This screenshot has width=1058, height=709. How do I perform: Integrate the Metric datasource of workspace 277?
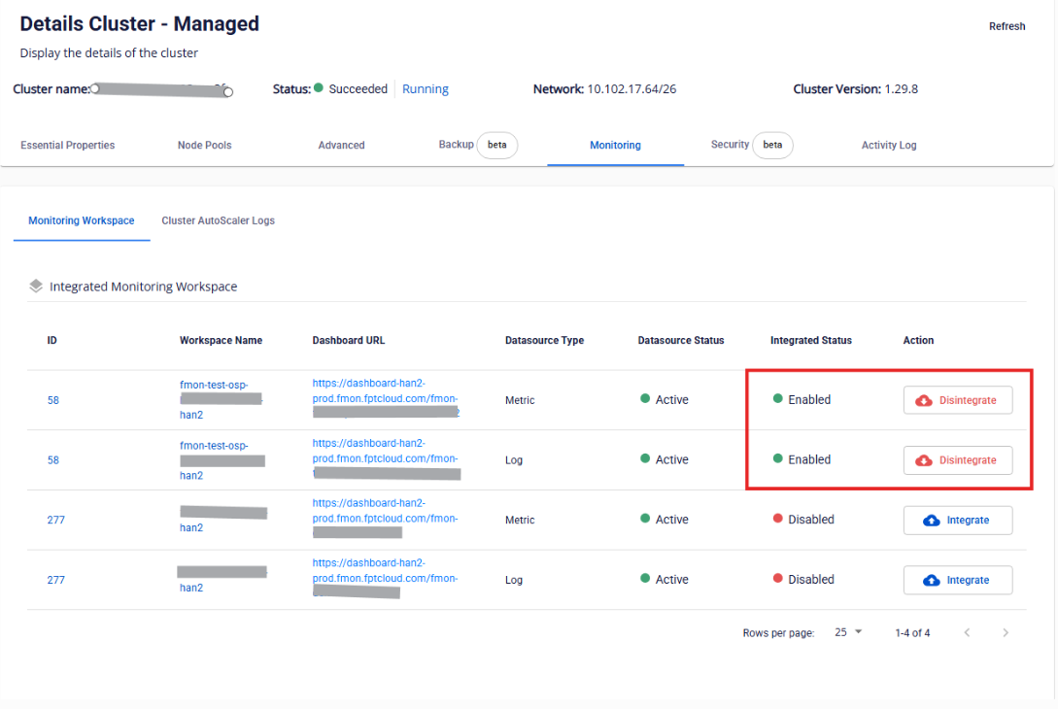pyautogui.click(x=957, y=521)
